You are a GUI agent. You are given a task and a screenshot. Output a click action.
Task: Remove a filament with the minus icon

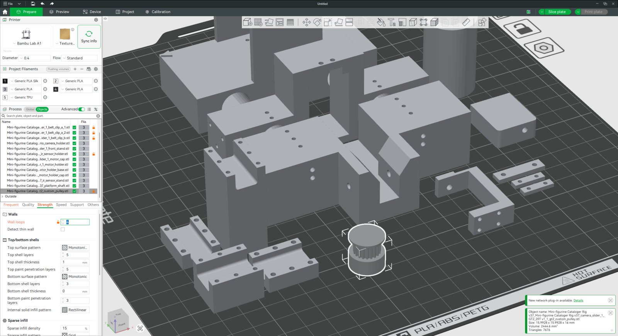tap(82, 69)
